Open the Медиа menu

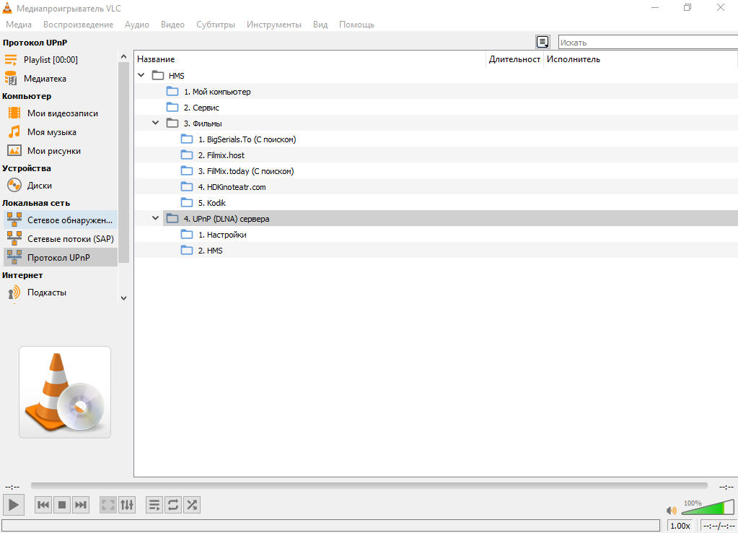(x=19, y=25)
